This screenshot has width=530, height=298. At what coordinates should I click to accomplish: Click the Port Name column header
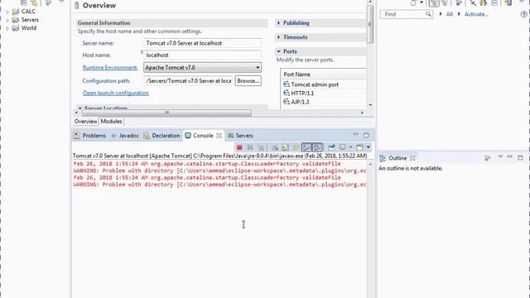click(324, 74)
